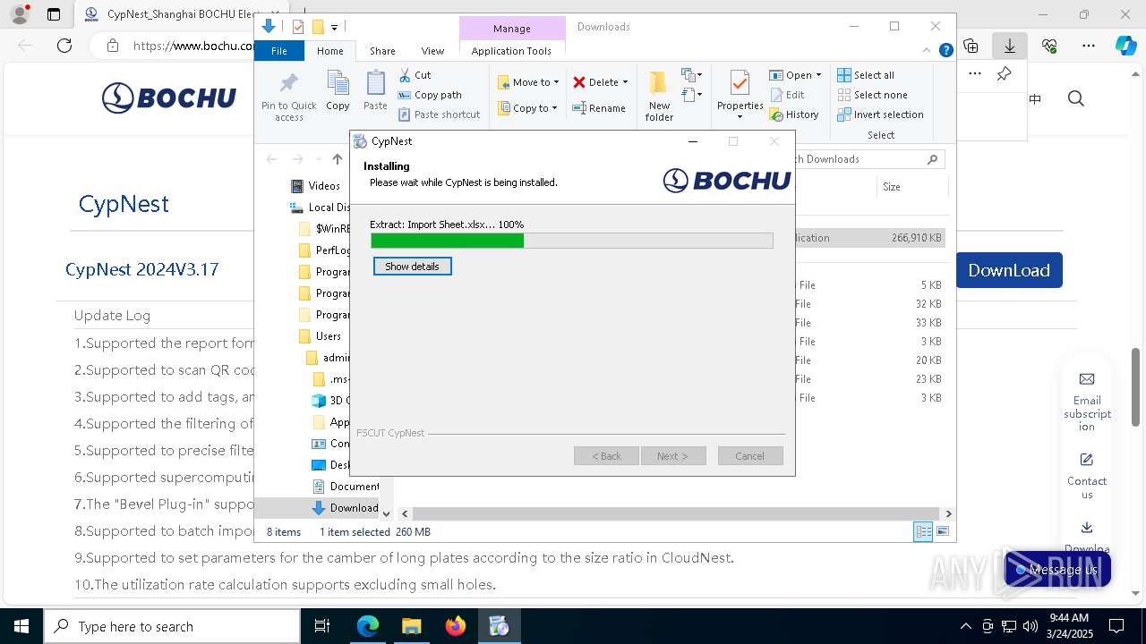The width and height of the screenshot is (1146, 644).
Task: Click Edit in the Explorer ribbon
Action: [x=786, y=95]
